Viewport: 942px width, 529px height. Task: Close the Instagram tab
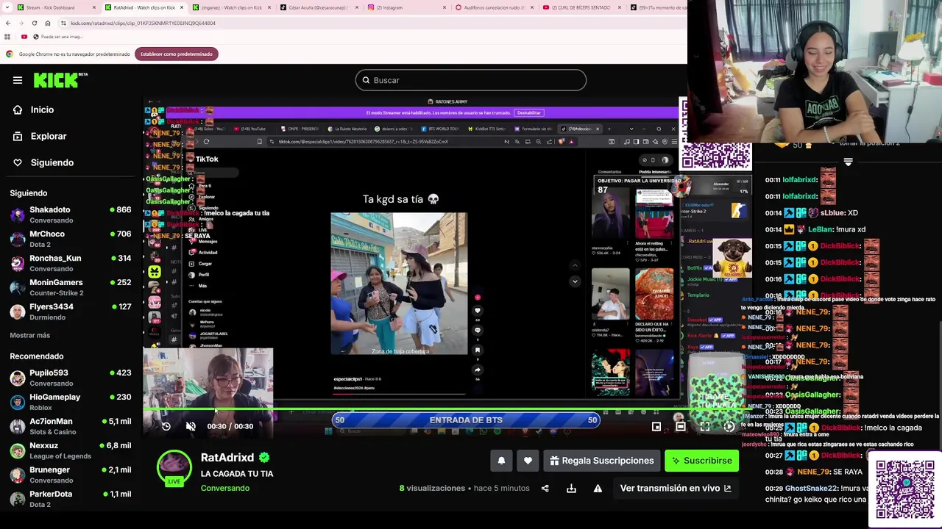tap(445, 7)
